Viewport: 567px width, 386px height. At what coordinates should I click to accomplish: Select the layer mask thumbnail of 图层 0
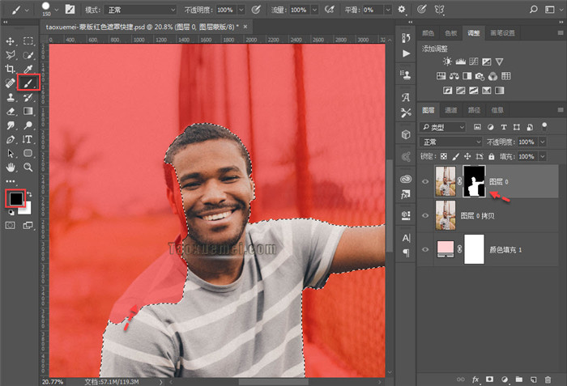473,182
